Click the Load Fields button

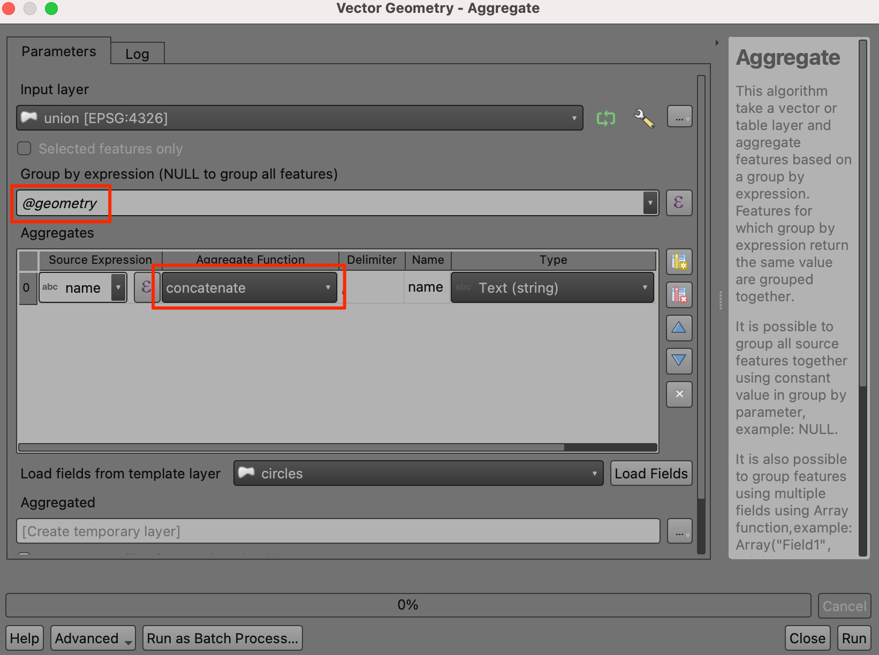point(651,474)
